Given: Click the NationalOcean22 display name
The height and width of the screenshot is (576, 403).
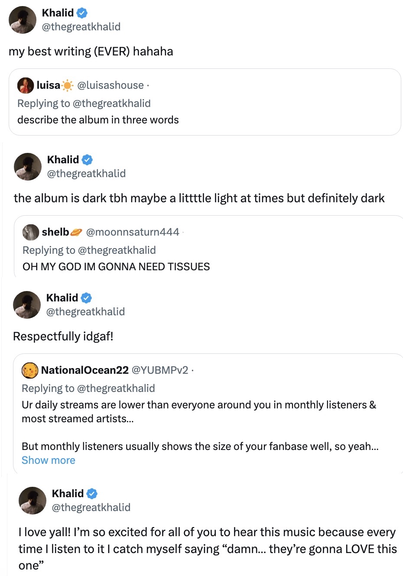Looking at the screenshot, I should tap(85, 370).
